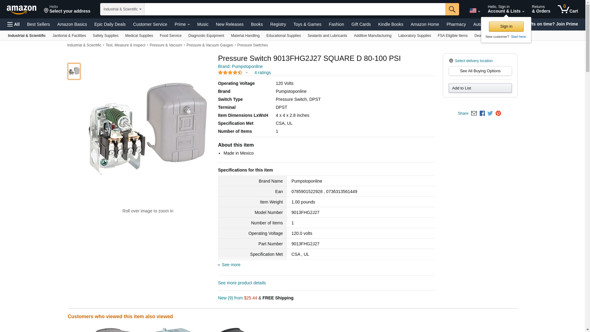The image size is (590, 332).
Task: Share via email envelope icon
Action: click(x=474, y=113)
